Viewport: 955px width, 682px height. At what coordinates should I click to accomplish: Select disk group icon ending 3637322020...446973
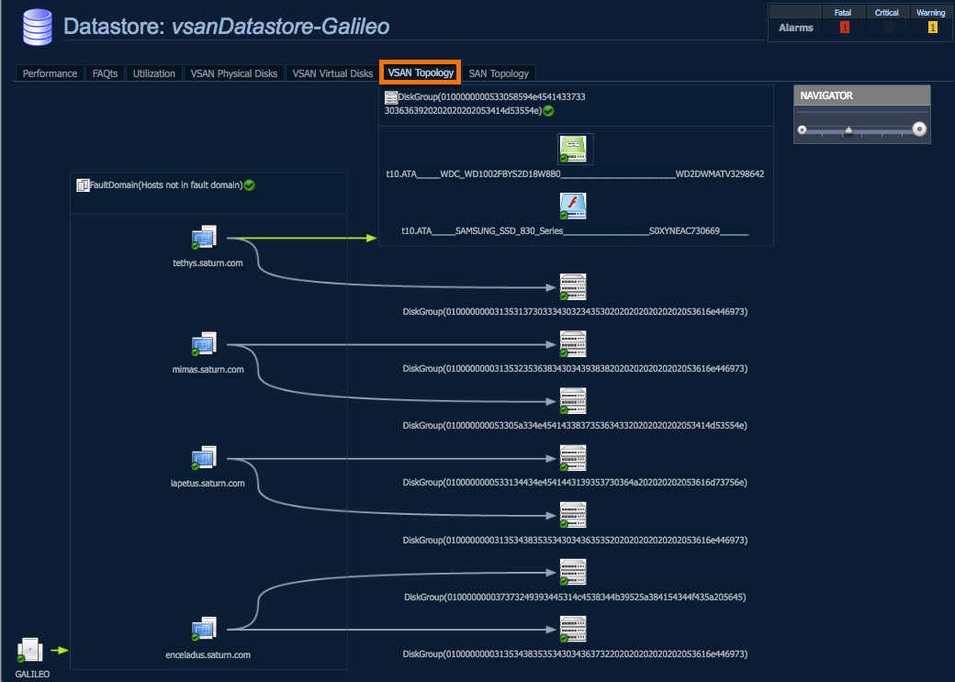pyautogui.click(x=573, y=630)
